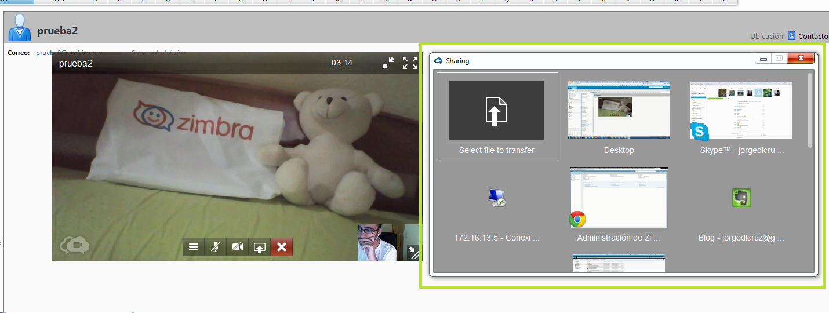Click the prueba2 email address link
The width and height of the screenshot is (829, 313).
pos(68,52)
